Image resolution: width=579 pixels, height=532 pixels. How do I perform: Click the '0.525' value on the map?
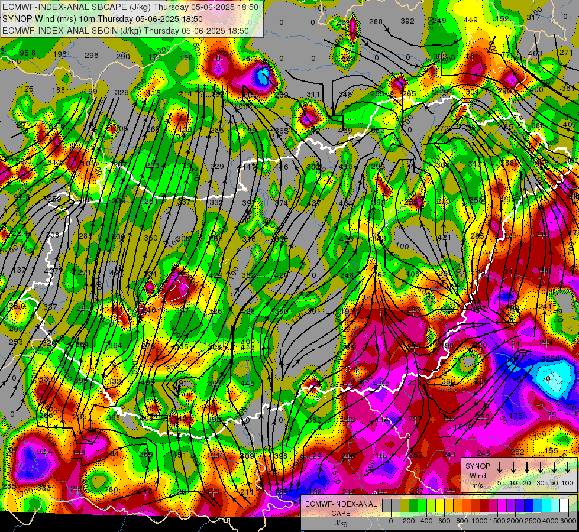(345, 59)
